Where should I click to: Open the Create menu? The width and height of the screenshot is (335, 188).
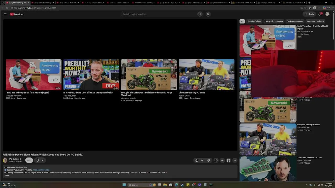pyautogui.click(x=309, y=14)
